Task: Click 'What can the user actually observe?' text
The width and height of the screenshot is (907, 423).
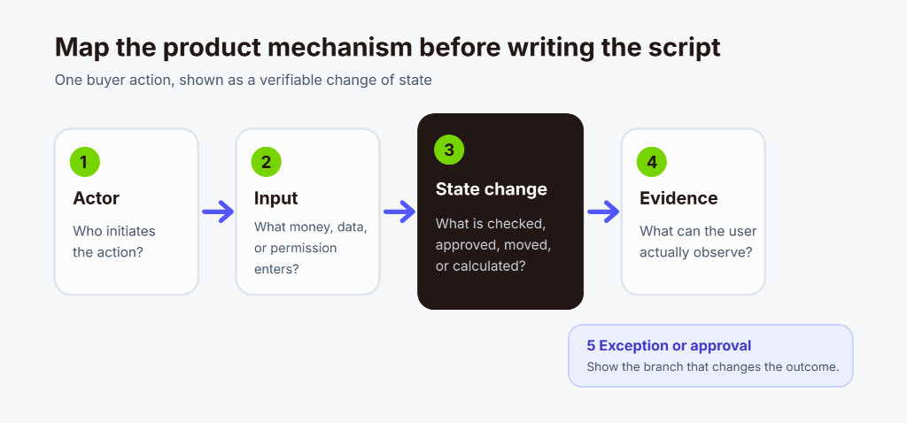Action: (698, 242)
